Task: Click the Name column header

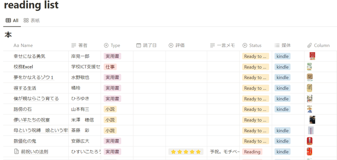Action: point(23,45)
